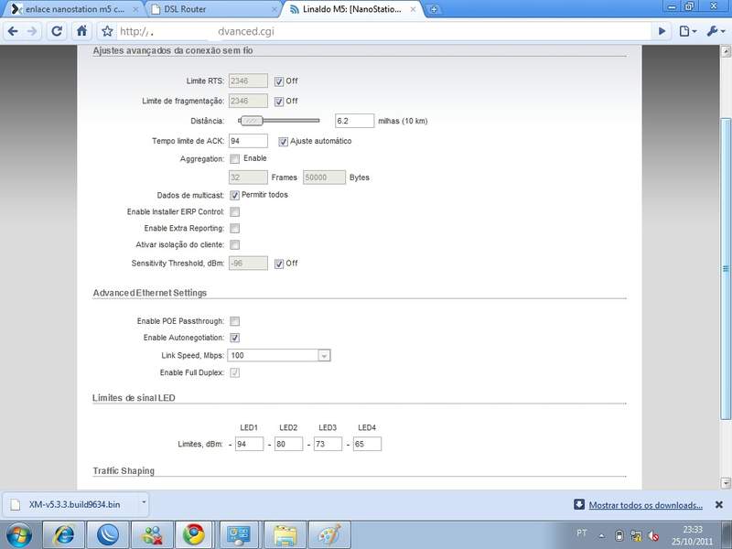Click the Sensitivity Threshold dBm field
Image resolution: width=732 pixels, height=549 pixels.
pos(248,264)
